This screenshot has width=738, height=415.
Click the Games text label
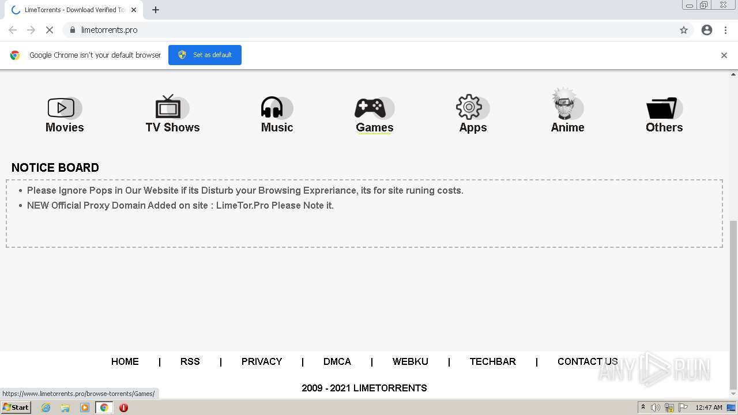click(375, 127)
